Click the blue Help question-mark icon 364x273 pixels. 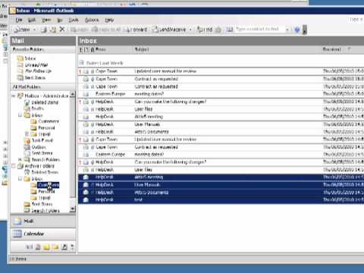coord(297,30)
